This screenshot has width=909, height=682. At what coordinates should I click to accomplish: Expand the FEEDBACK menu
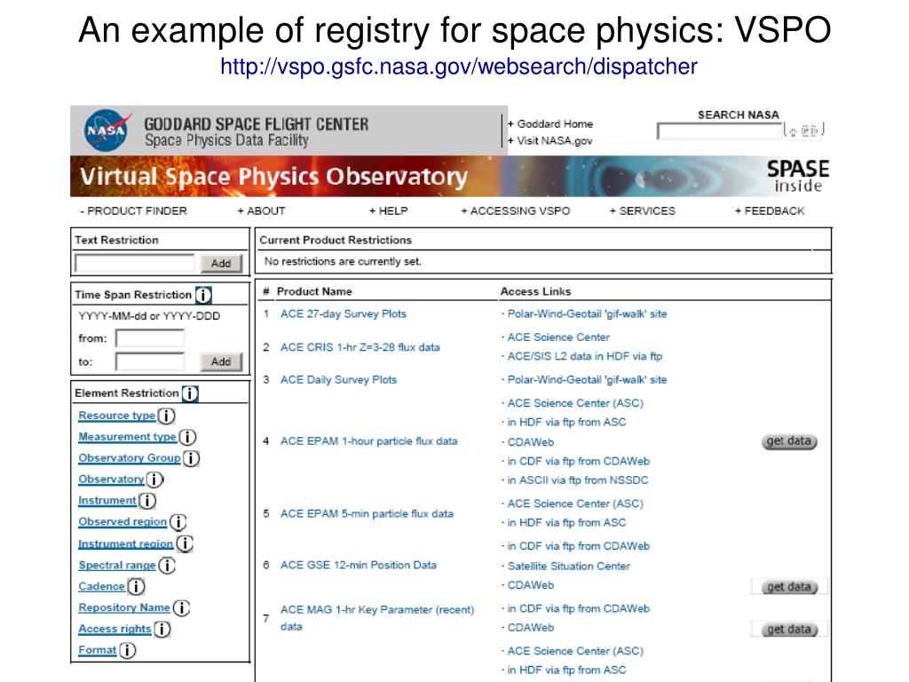pos(770,211)
